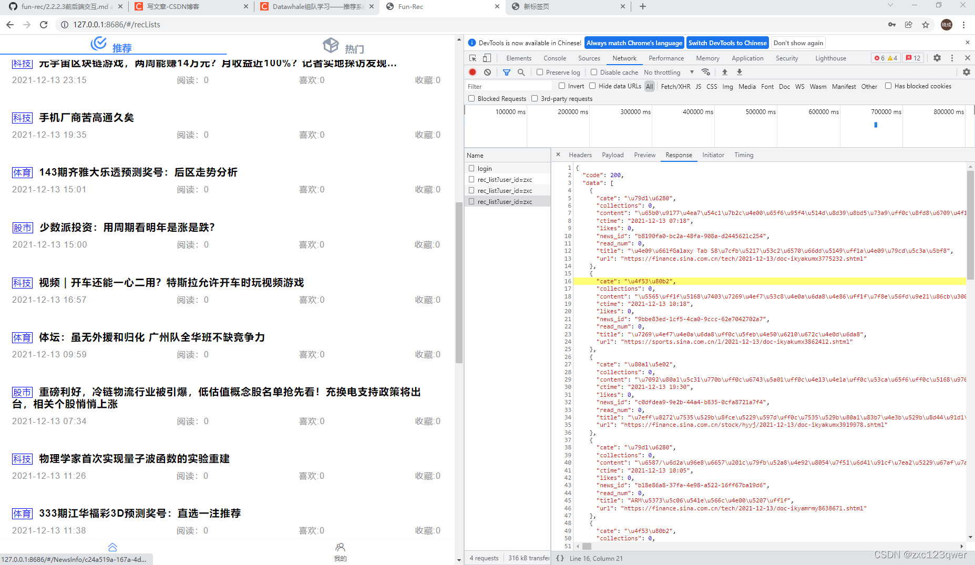Select the inspect element picker icon
Viewport: 975px width, 565px height.
(x=473, y=58)
